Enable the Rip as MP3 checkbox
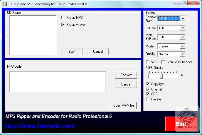 [63, 18]
